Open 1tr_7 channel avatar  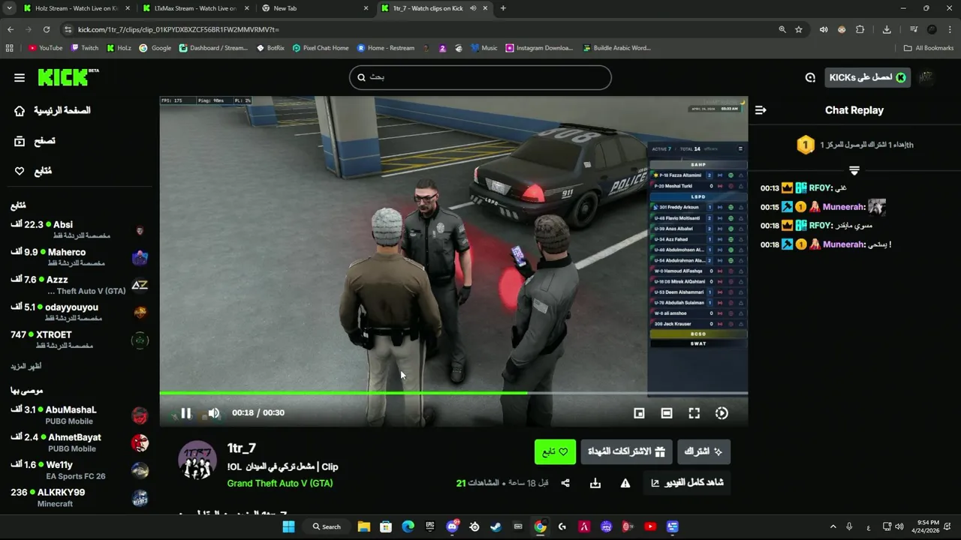(197, 460)
